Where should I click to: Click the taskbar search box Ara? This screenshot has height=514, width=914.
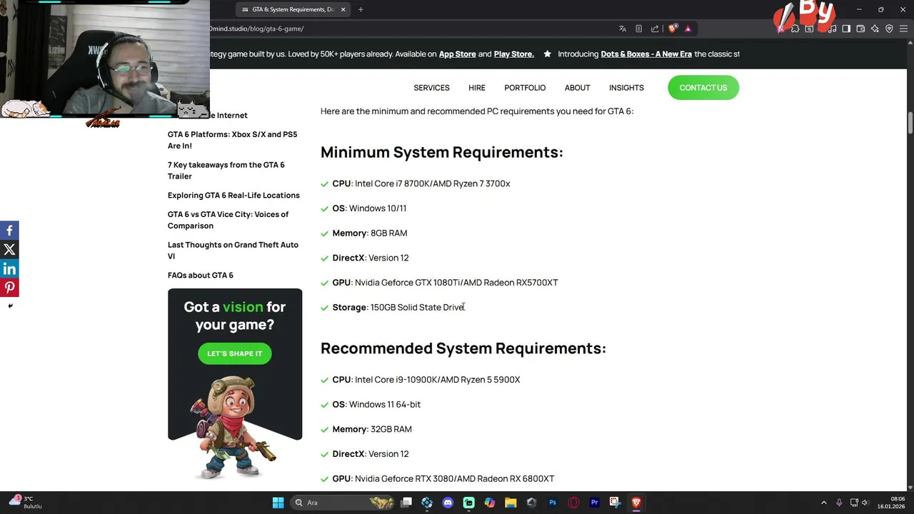click(x=343, y=503)
